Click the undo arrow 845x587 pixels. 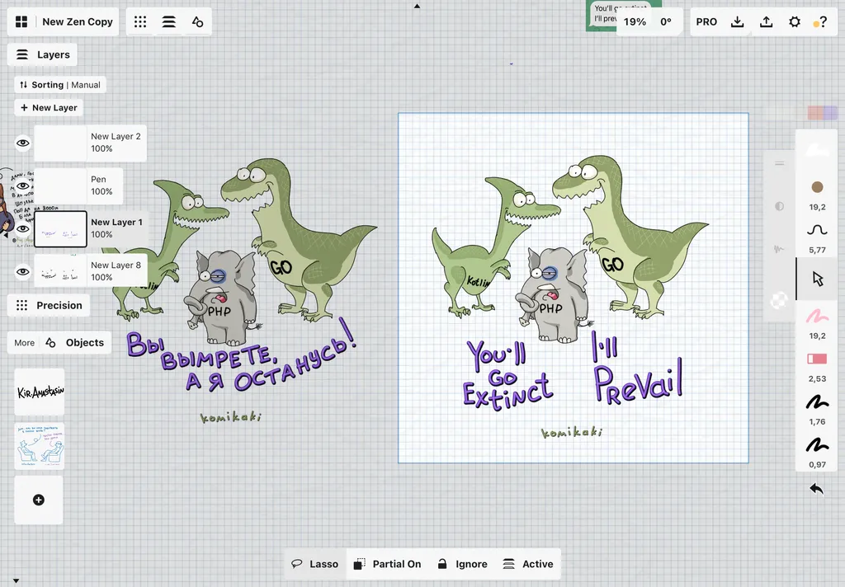pyautogui.click(x=816, y=488)
